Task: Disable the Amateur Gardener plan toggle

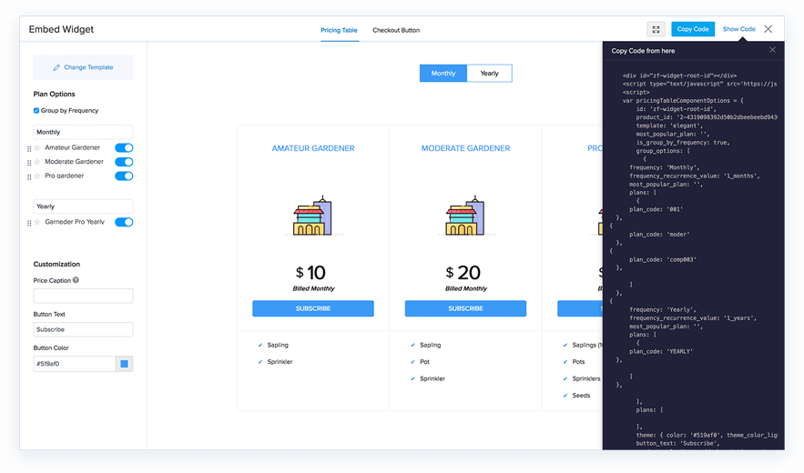Action: (x=124, y=147)
